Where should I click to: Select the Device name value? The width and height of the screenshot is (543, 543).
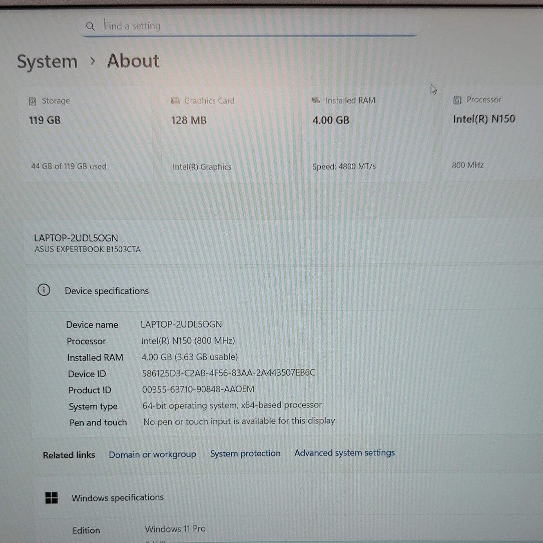click(x=181, y=324)
